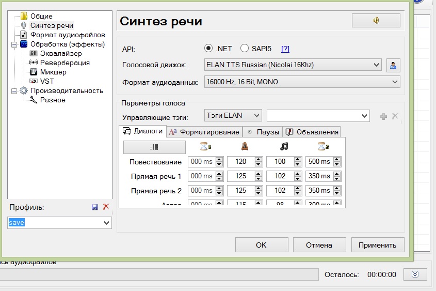Select Реверберация in the settings tree
This screenshot has width=436, height=291.
[64, 63]
